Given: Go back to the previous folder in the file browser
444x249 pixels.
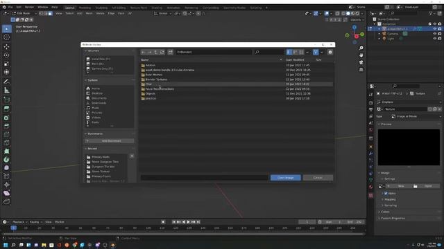Looking at the screenshot, I should tap(144, 53).
